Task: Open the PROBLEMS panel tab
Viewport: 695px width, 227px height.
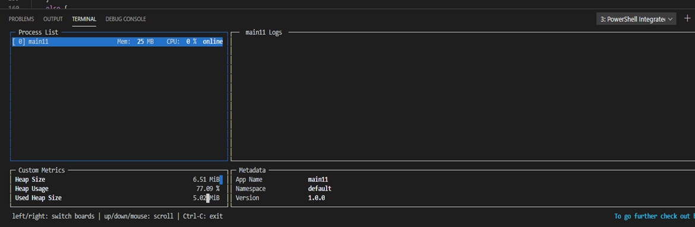Action: [x=21, y=19]
